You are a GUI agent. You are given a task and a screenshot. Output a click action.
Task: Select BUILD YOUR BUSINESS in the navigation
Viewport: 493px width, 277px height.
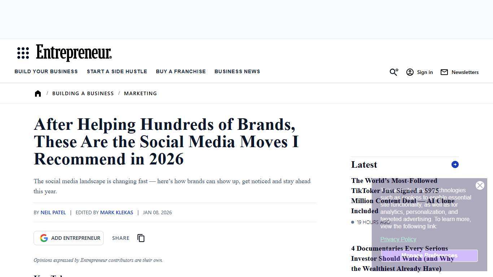point(46,71)
